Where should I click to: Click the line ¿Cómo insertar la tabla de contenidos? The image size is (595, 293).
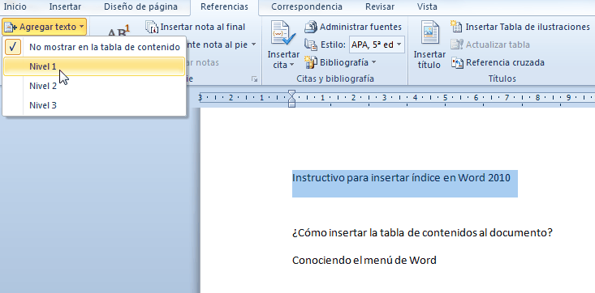(422, 232)
